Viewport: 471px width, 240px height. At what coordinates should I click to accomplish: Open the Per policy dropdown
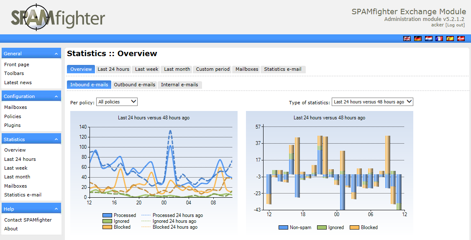117,102
